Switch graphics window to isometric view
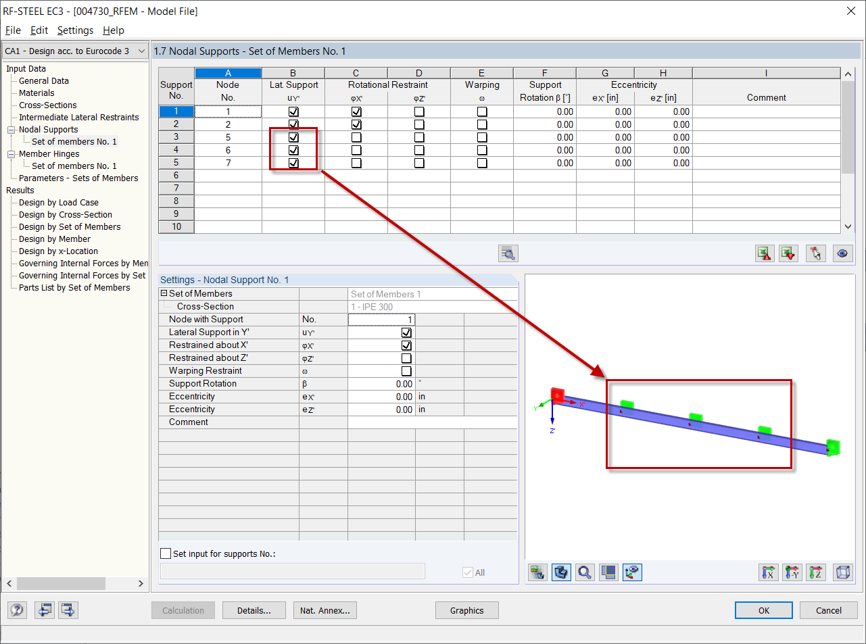 [843, 572]
